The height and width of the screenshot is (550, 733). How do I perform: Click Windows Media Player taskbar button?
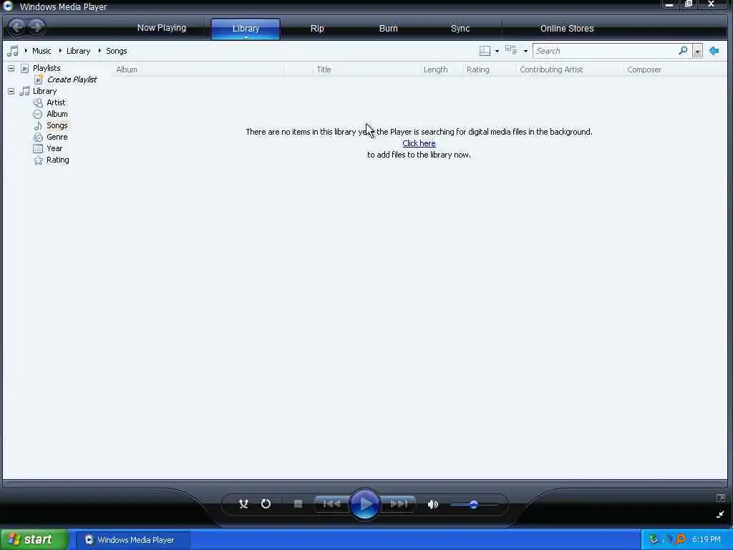[133, 540]
